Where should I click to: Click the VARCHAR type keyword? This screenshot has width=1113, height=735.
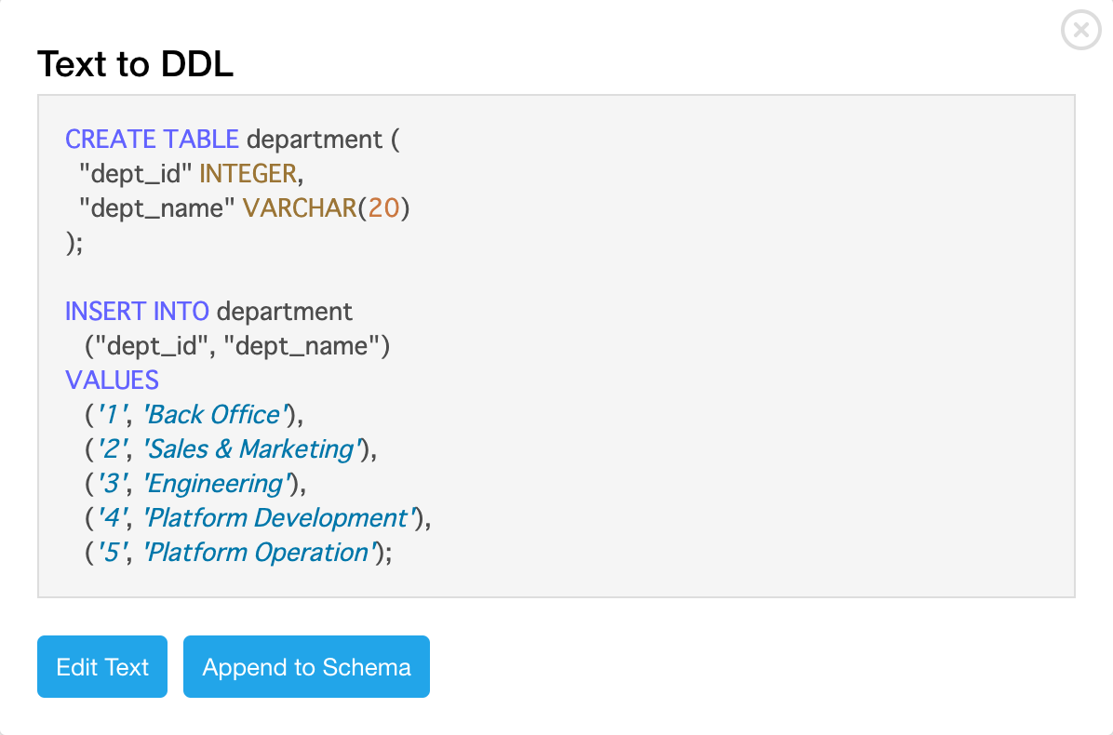click(x=300, y=208)
